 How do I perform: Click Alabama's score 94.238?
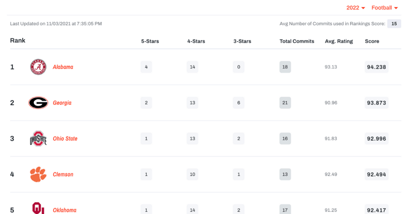(377, 67)
